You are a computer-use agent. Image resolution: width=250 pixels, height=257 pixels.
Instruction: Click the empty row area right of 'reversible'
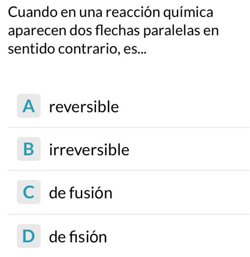click(x=184, y=106)
